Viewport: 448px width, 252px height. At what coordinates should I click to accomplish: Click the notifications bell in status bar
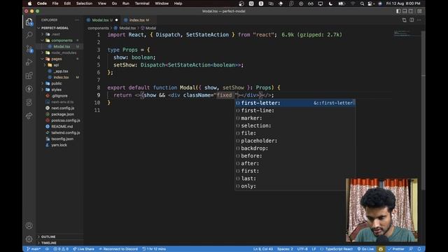(419, 249)
